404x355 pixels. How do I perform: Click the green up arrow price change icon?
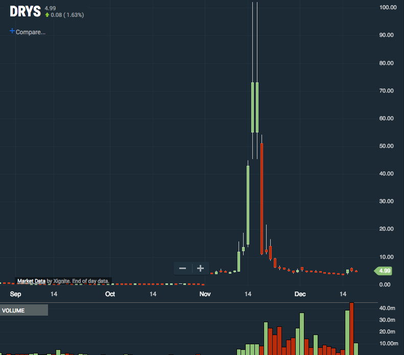(47, 15)
